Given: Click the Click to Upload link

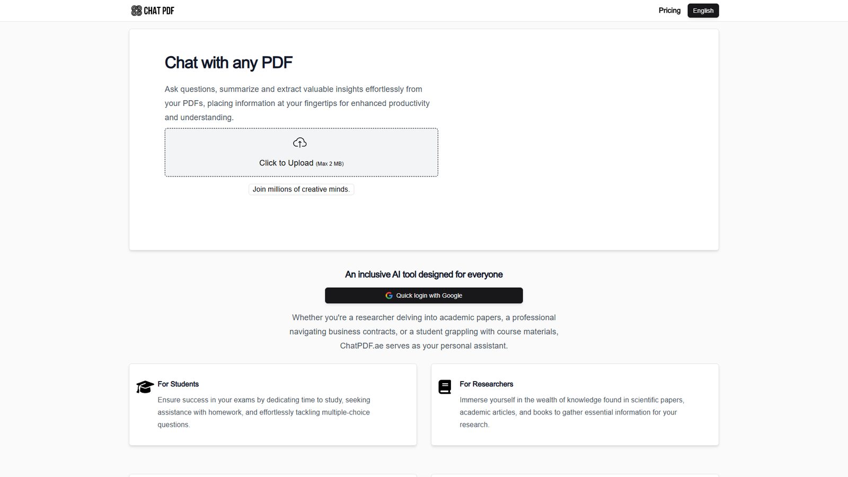Looking at the screenshot, I should coord(286,163).
